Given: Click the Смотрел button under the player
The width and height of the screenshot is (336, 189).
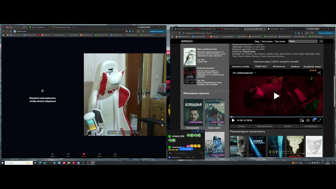Looking at the screenshot, I should tap(288, 126).
